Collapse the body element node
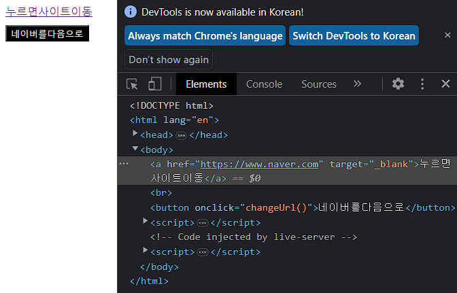Screen dimensions: 457x293 point(135,148)
